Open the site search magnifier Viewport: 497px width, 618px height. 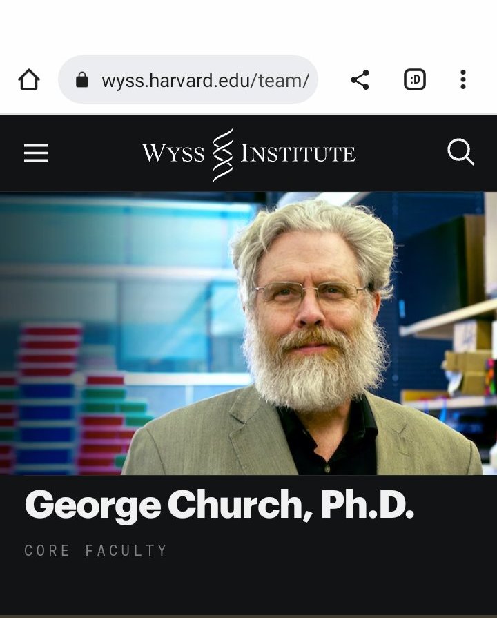460,152
